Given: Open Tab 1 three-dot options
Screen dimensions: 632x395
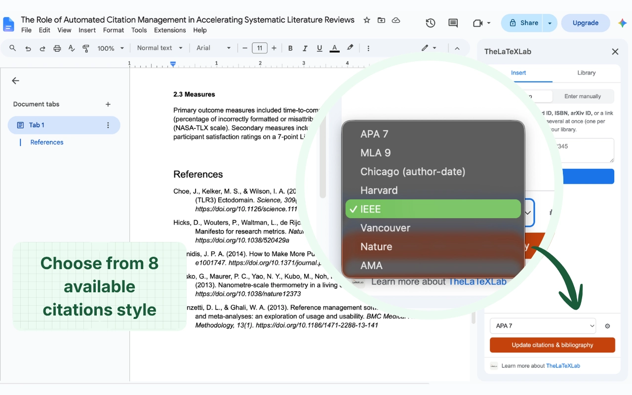Looking at the screenshot, I should click(108, 125).
